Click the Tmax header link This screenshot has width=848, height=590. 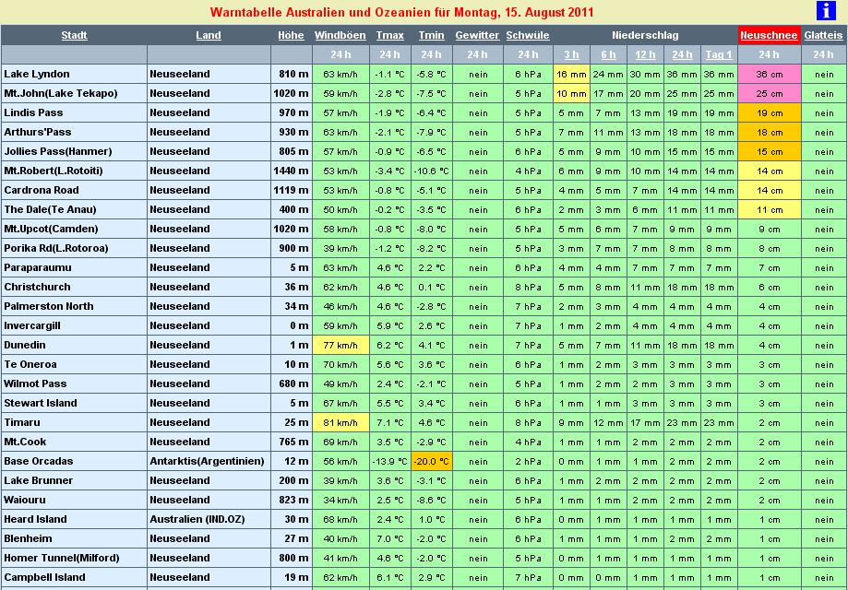click(390, 35)
